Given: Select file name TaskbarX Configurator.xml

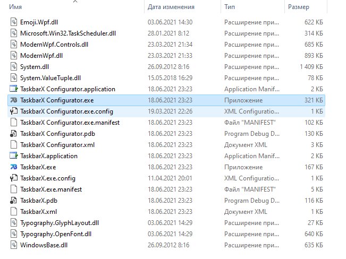Looking at the screenshot, I should click(57, 145).
